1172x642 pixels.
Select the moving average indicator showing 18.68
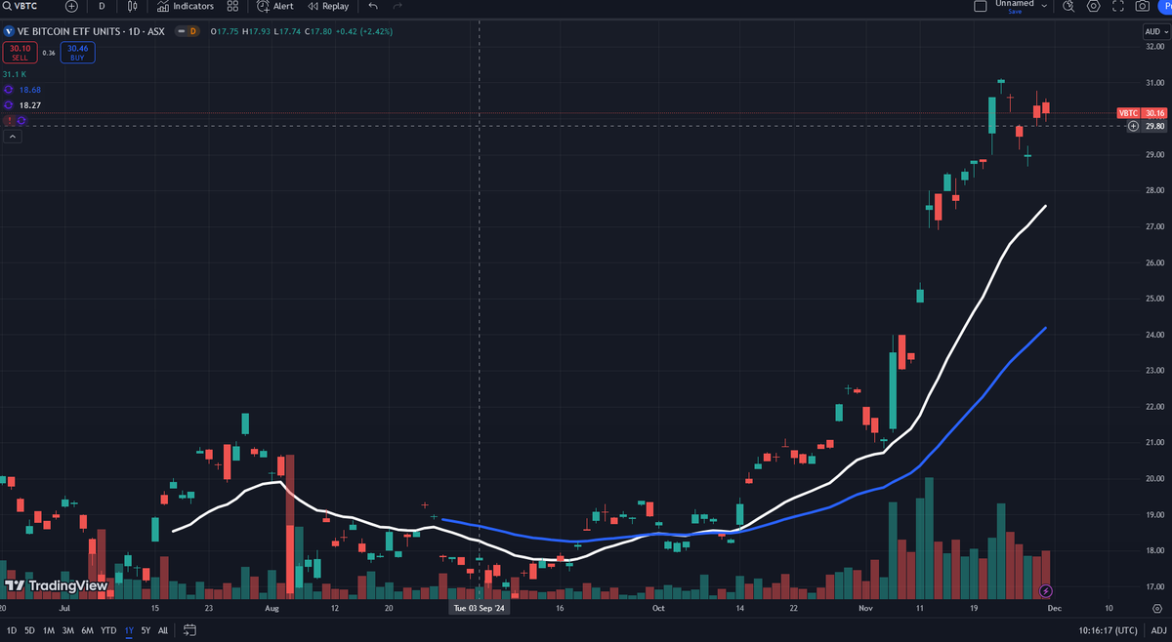pyautogui.click(x=29, y=90)
